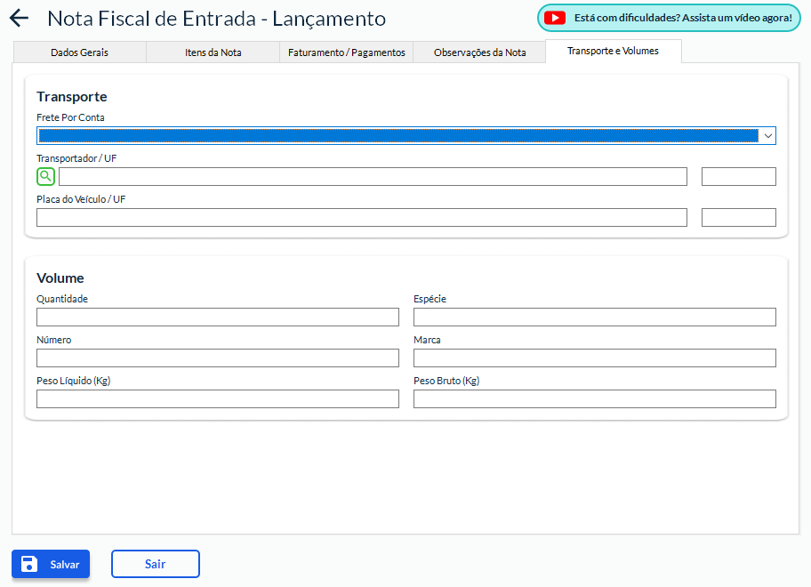Click the Quantidade input field
Screen dimensions: 811x587
[x=217, y=318]
